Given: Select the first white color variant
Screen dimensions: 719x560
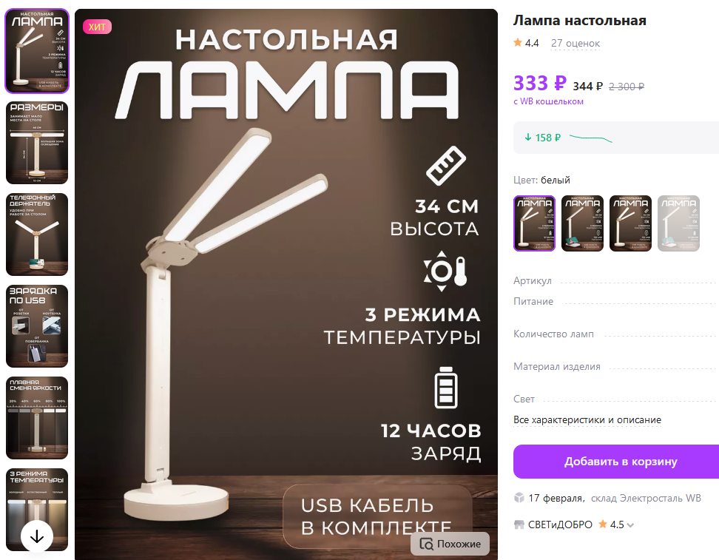Looking at the screenshot, I should pyautogui.click(x=534, y=223).
